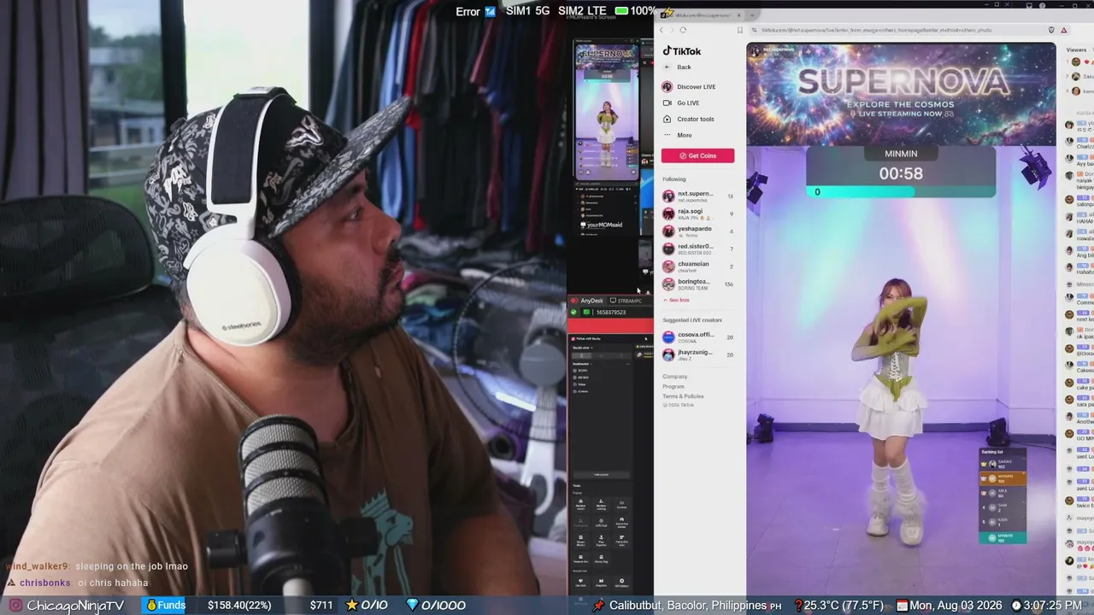Click the MINMIN name label above timer
The height and width of the screenshot is (615, 1094).
pyautogui.click(x=901, y=154)
